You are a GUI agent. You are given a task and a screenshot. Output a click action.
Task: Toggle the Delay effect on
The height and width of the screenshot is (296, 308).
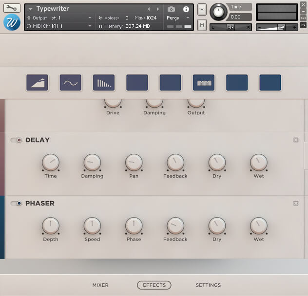click(17, 140)
